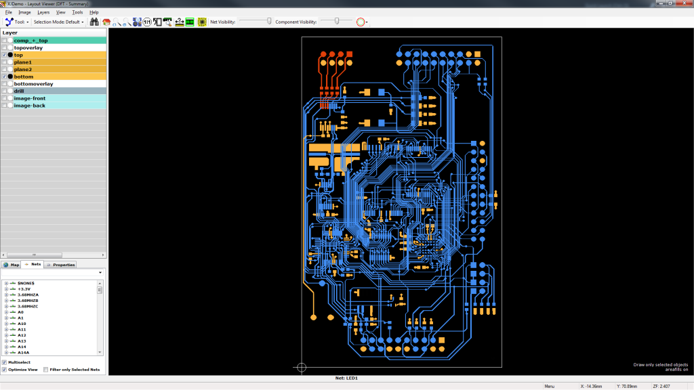Click the 1:1 actual size icon

tap(146, 22)
